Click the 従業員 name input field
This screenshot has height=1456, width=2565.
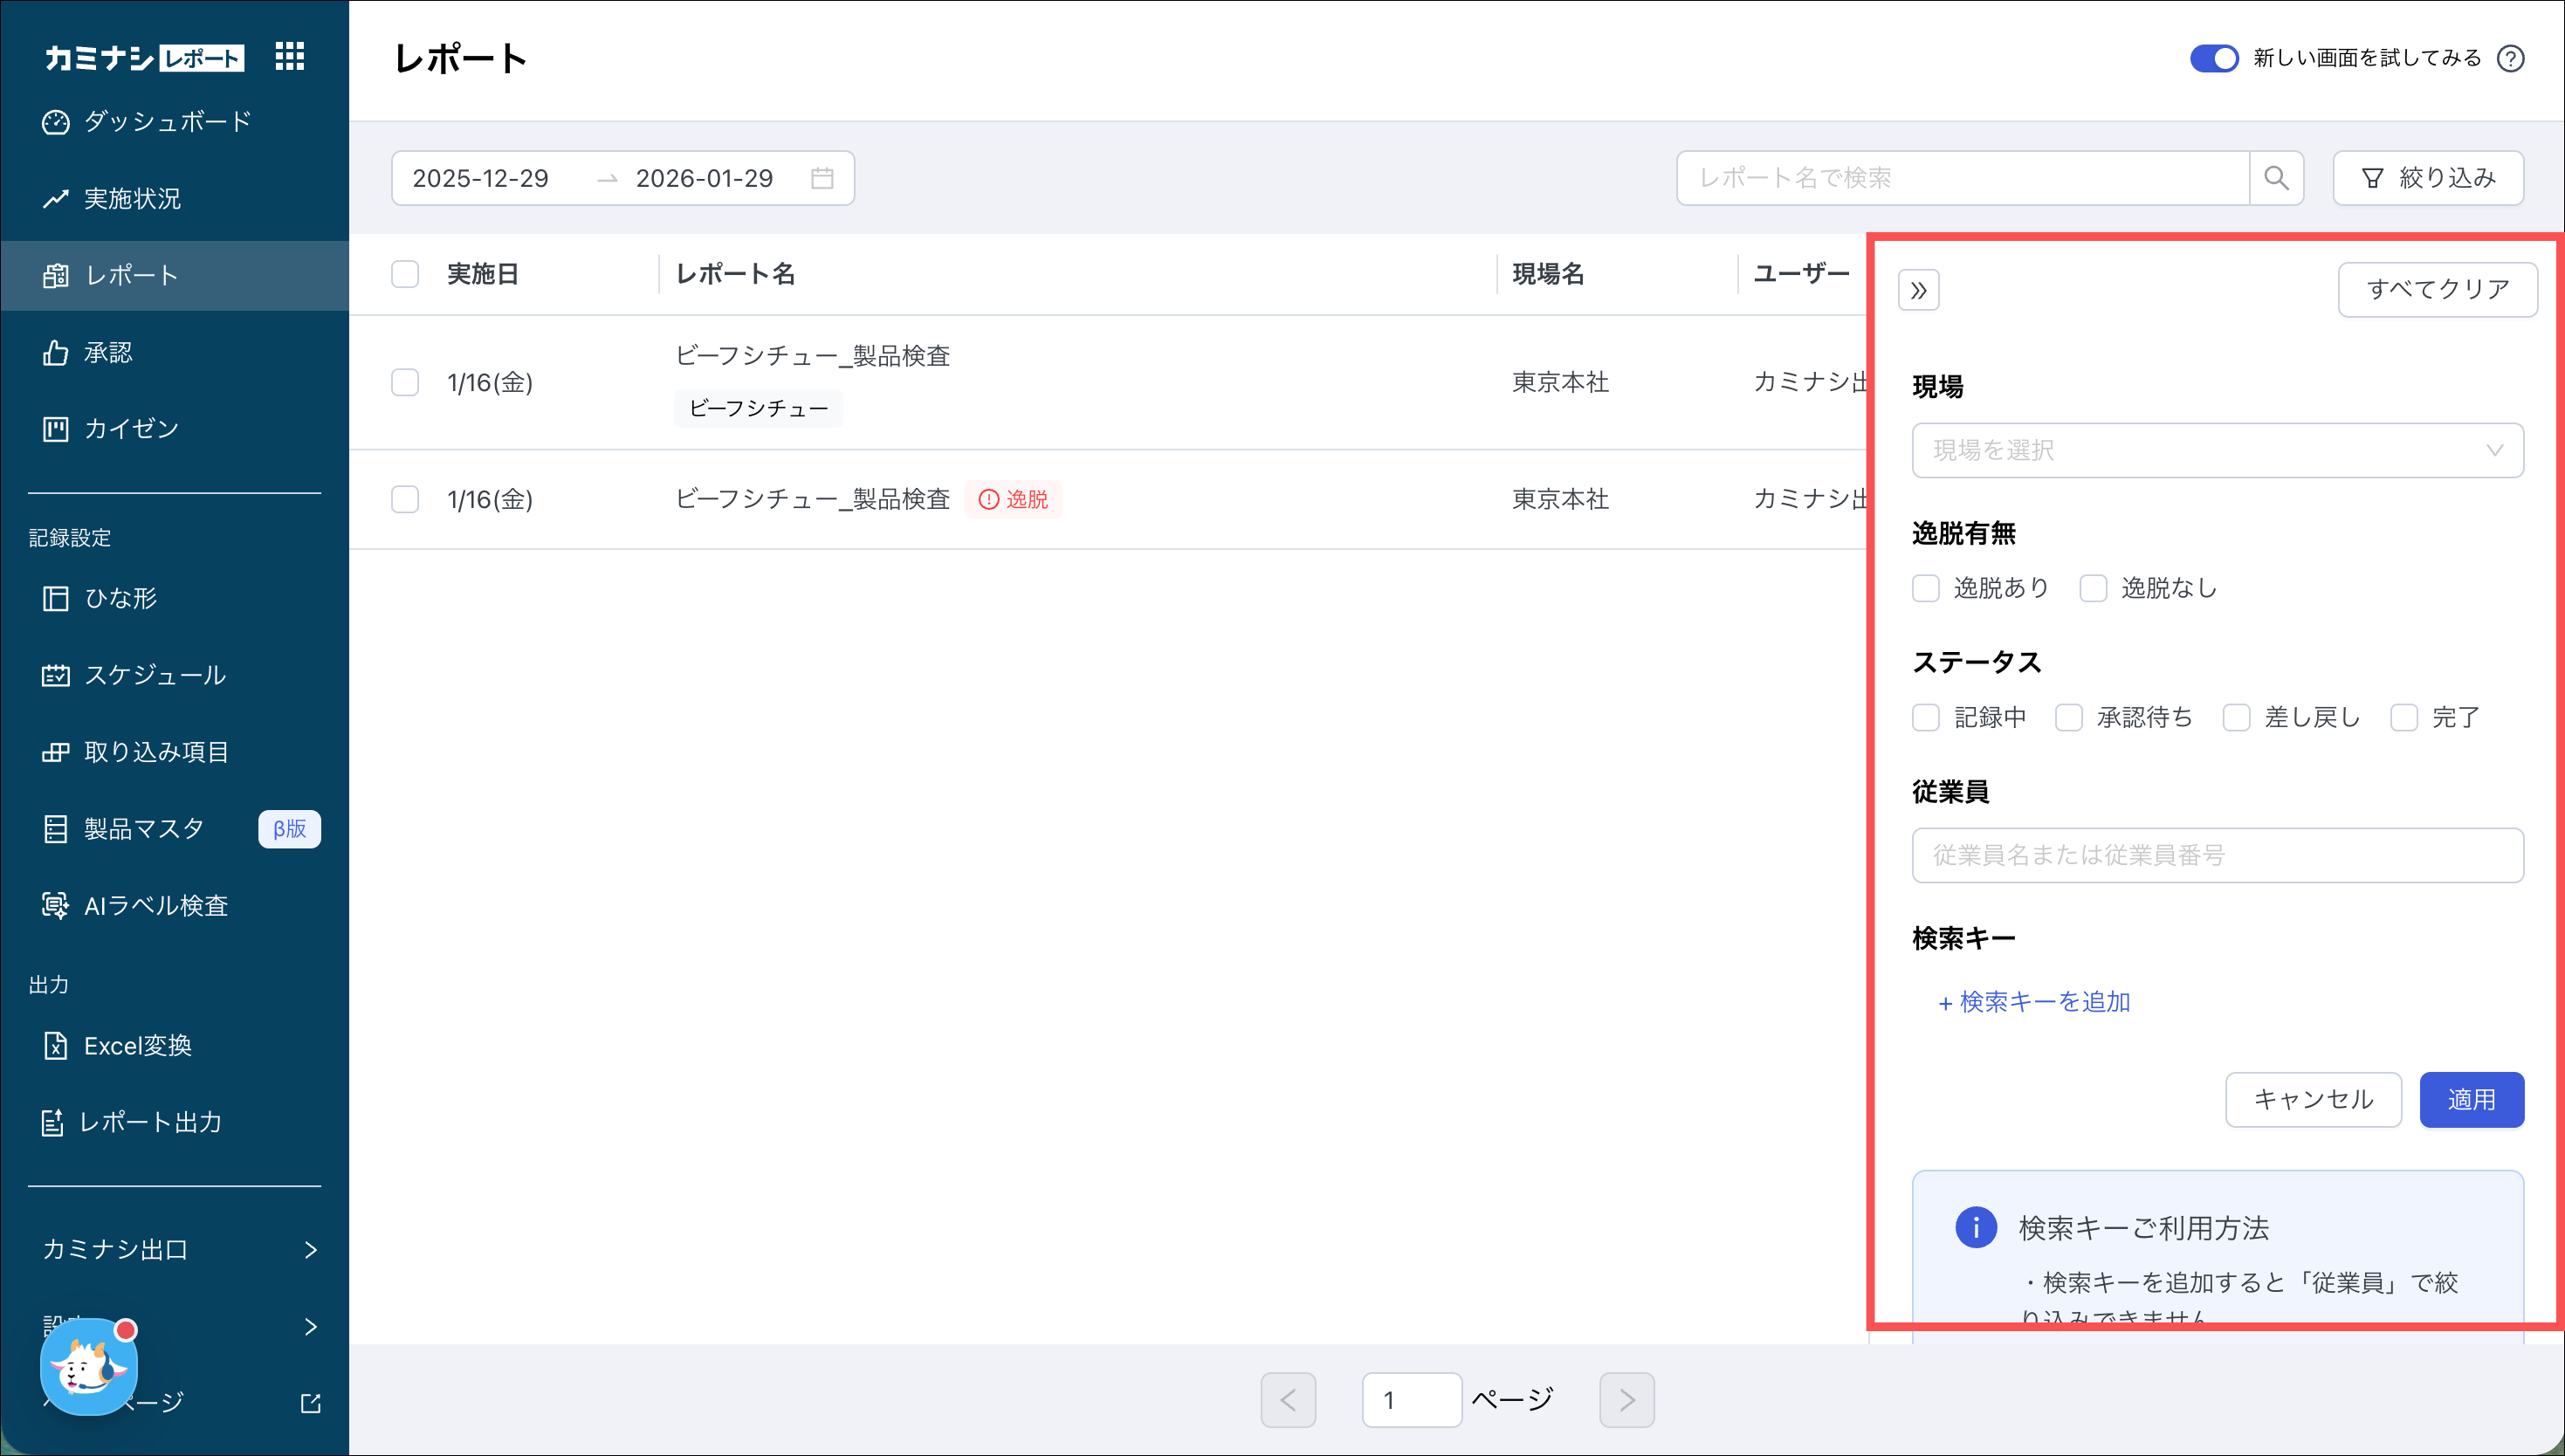point(2217,855)
